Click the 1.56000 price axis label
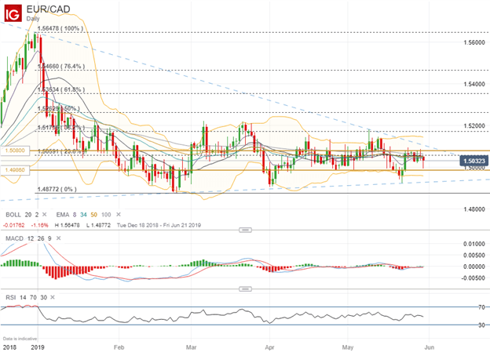Image resolution: width=490 pixels, height=352 pixels. click(474, 42)
